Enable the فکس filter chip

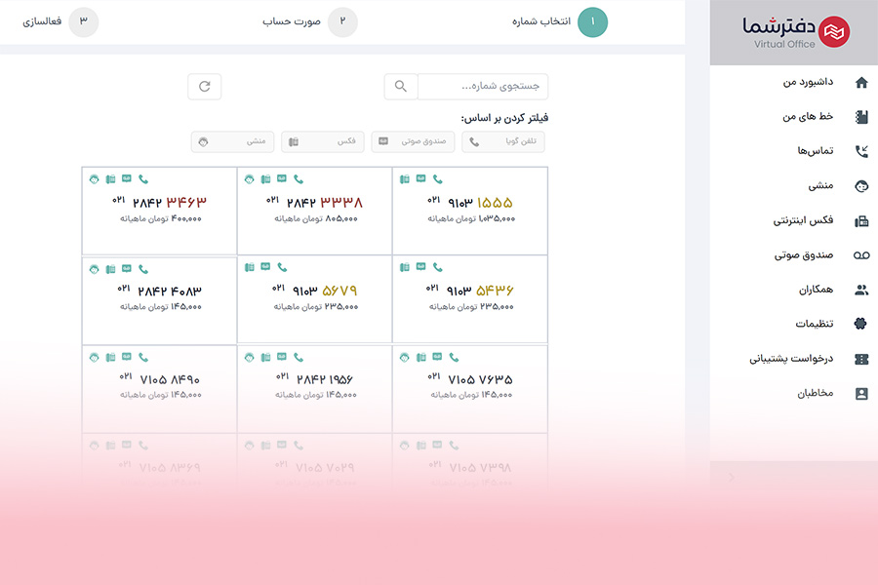click(x=323, y=142)
